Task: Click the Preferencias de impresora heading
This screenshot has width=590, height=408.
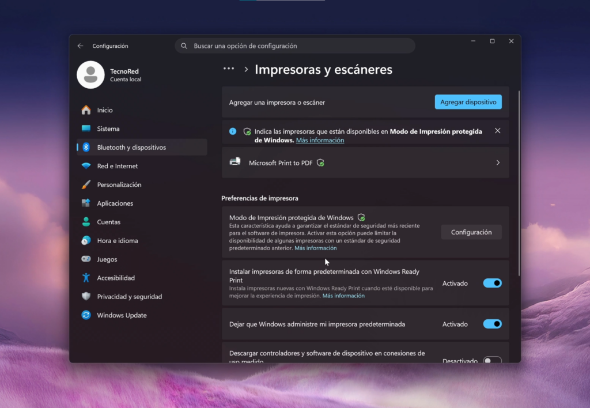Action: [260, 198]
